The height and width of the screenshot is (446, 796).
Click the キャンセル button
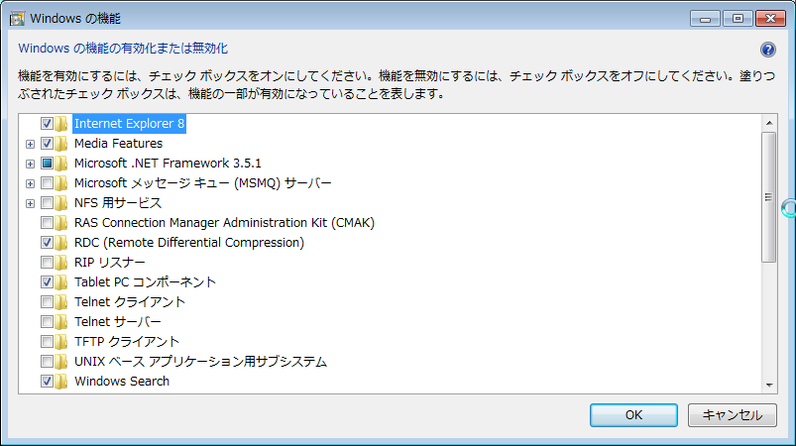click(x=732, y=415)
